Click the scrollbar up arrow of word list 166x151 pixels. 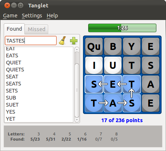[77, 50]
